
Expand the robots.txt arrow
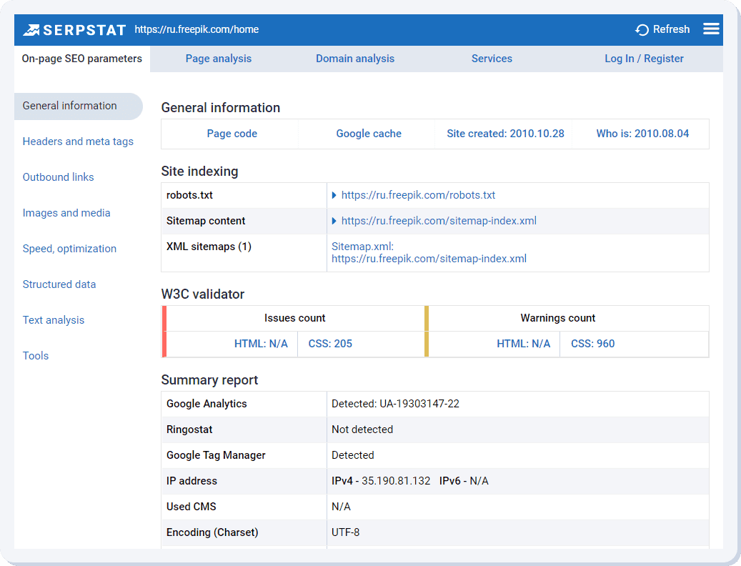[x=334, y=195]
